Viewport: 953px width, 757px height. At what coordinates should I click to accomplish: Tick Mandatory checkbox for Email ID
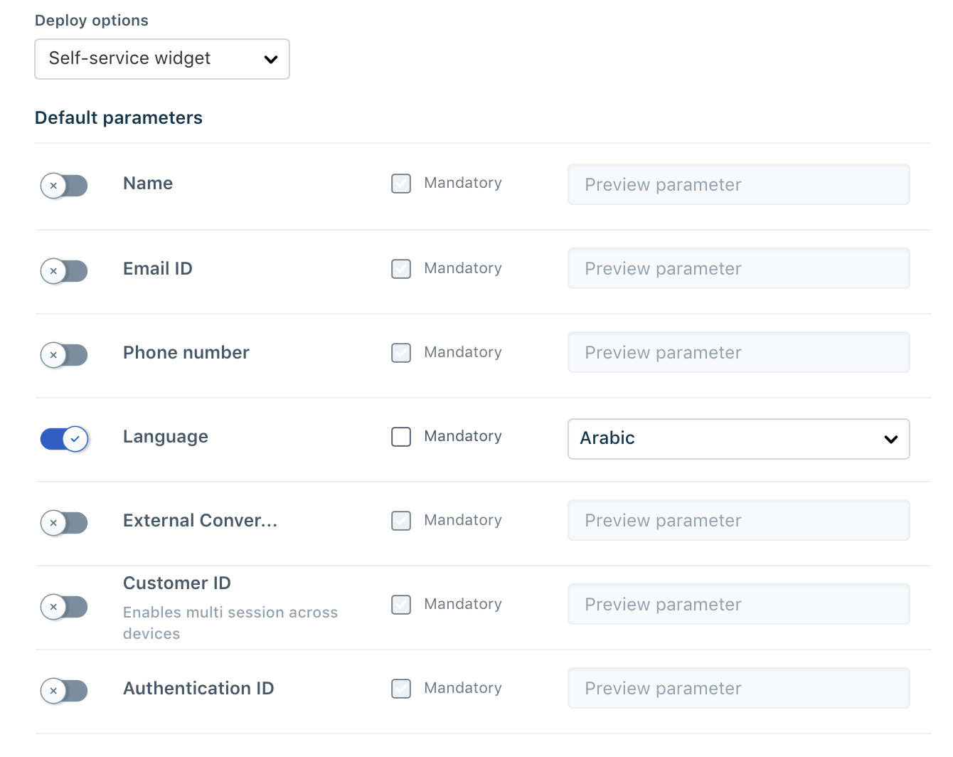point(401,269)
